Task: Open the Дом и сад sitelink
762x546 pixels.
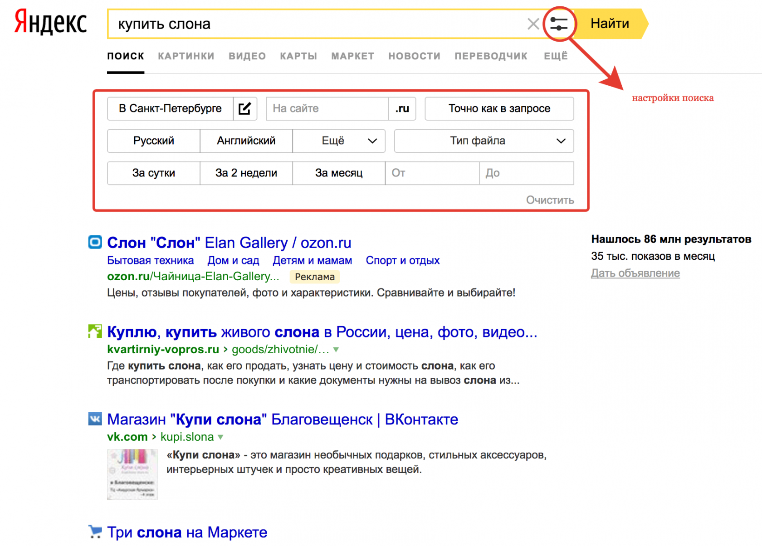Action: click(233, 260)
